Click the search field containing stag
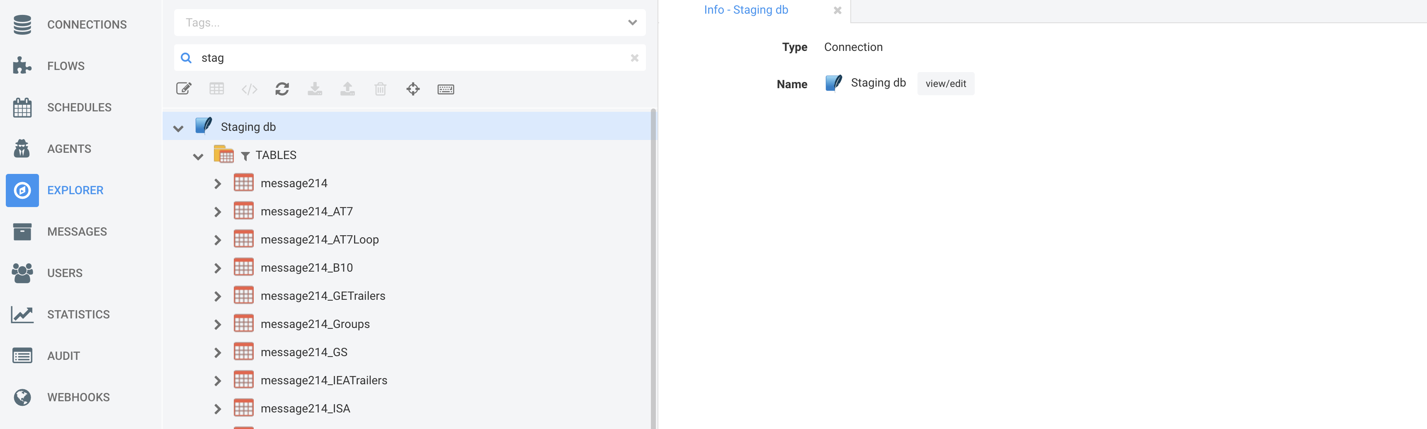 tap(410, 58)
